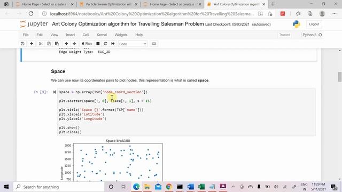Click the browser address bar URL
The height and width of the screenshot is (192, 342).
pos(152,14)
